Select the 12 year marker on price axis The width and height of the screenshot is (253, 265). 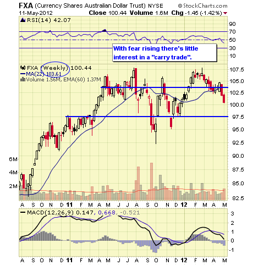pyautogui.click(x=184, y=205)
